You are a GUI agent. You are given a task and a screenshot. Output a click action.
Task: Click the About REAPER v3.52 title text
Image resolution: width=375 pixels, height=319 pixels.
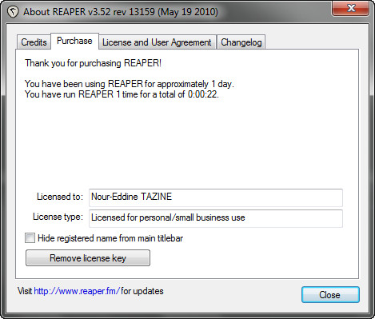pos(121,12)
